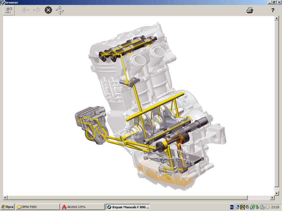Click the vertical scrollbar down arrow
Viewport: 282px width, 211px height.
277,193
